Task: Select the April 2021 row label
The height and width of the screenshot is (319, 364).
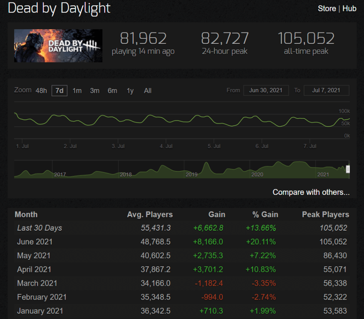Action: click(34, 270)
